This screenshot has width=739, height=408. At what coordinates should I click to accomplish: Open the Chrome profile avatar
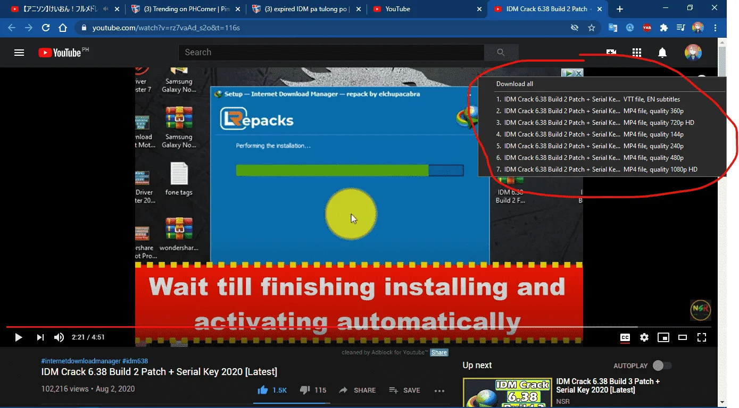point(698,28)
